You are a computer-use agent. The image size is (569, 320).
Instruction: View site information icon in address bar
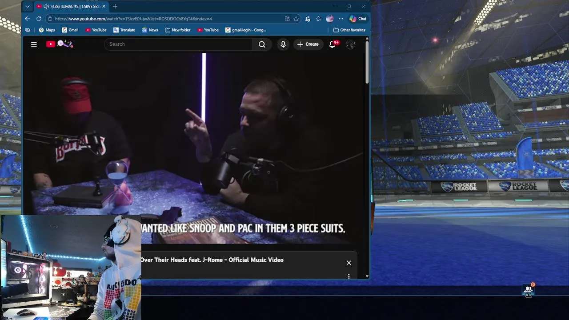point(50,19)
